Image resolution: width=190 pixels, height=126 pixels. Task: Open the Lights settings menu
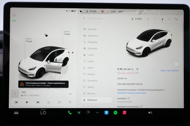point(88,61)
